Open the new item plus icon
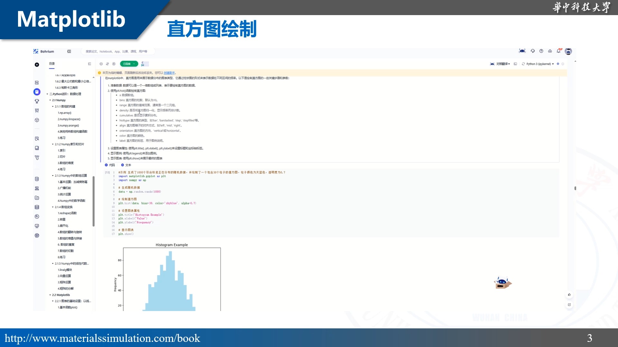 (37, 65)
